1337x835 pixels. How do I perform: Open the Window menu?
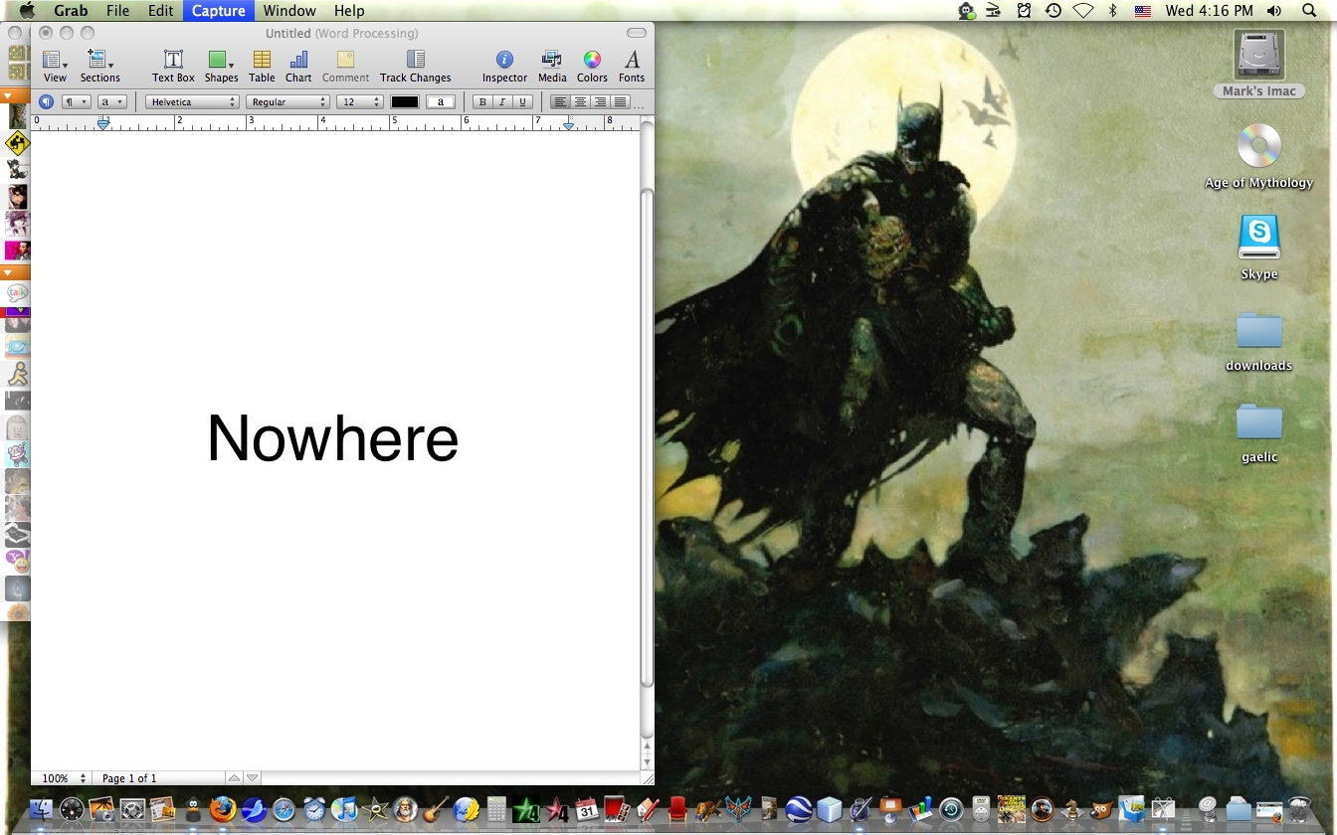point(289,11)
